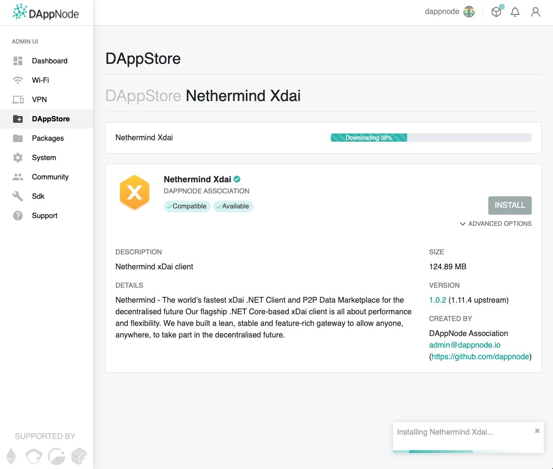Click the DAPPNODE ASSOCIATION author text

coord(206,191)
